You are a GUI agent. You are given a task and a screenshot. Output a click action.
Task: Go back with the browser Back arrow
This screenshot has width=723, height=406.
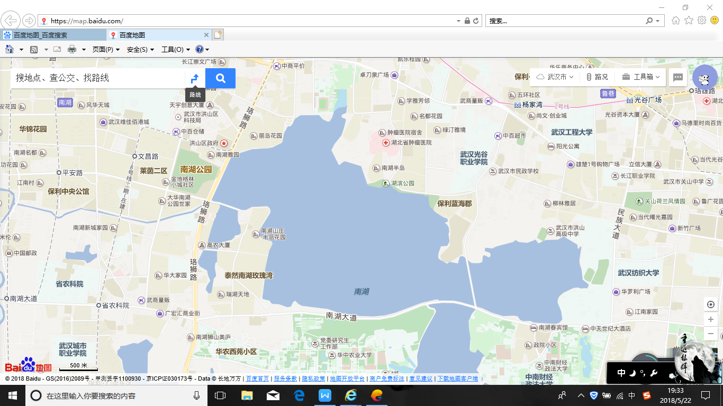click(x=11, y=21)
